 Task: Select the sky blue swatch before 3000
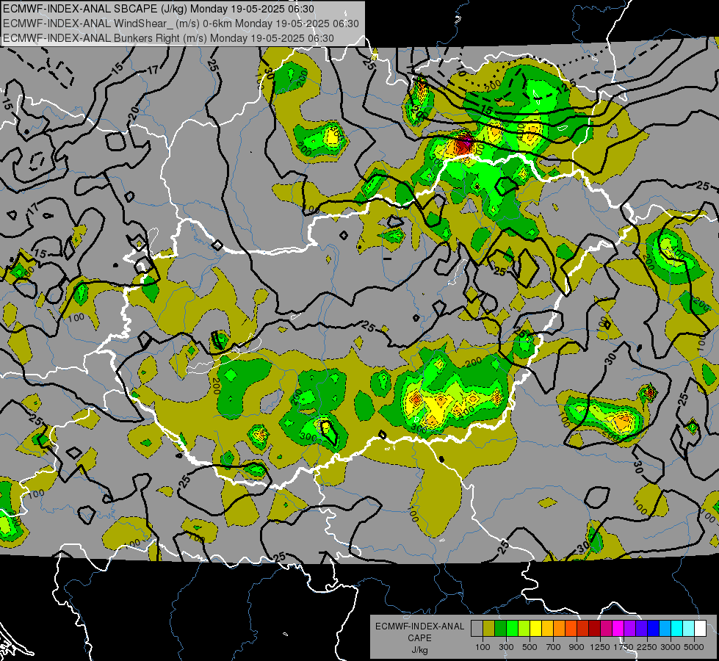666,628
